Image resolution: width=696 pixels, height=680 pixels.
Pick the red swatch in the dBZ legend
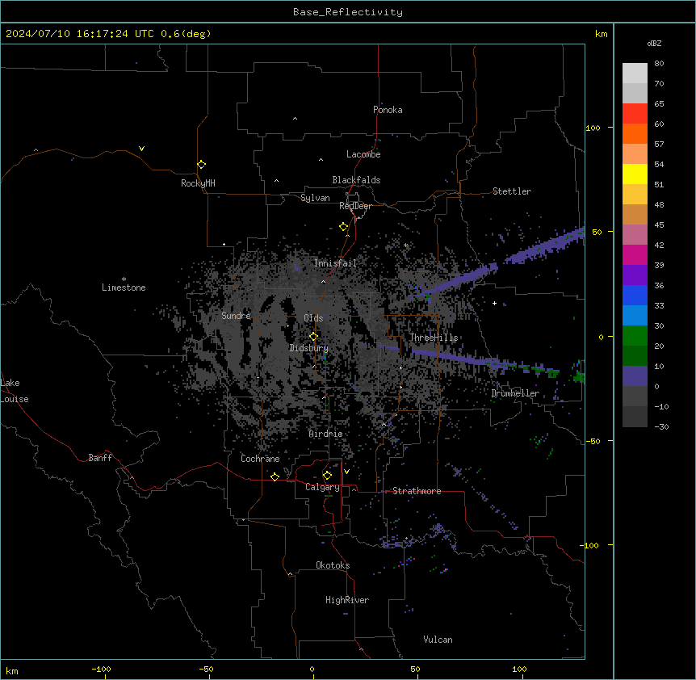[635, 113]
